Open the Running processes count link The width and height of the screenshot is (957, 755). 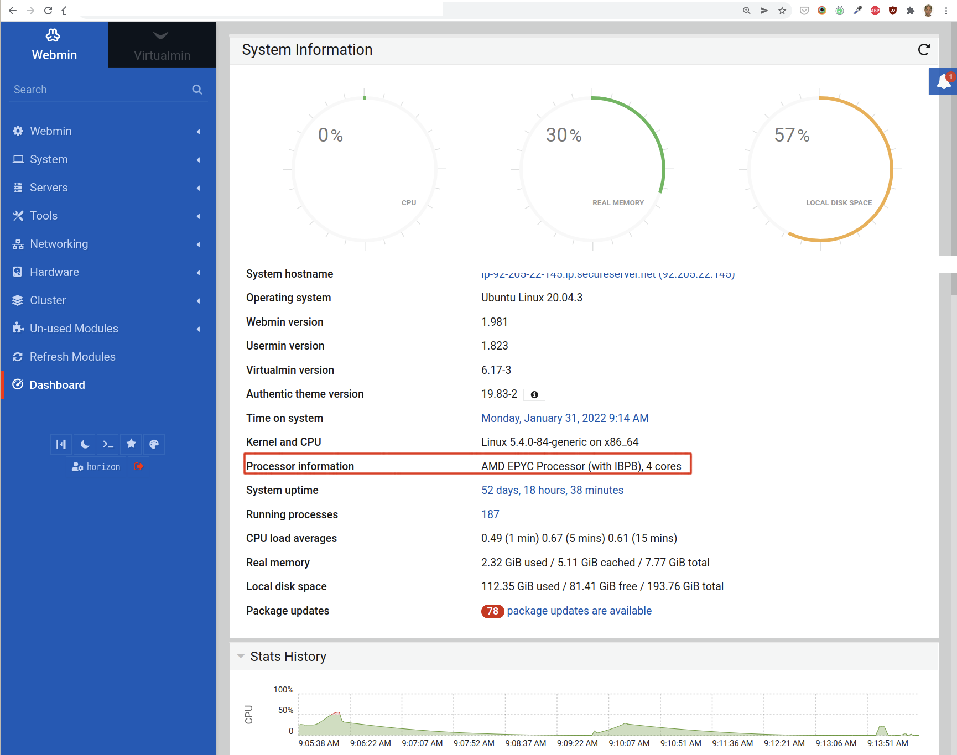click(x=490, y=514)
